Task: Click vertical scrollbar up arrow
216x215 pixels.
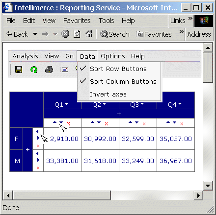Action: [208, 48]
